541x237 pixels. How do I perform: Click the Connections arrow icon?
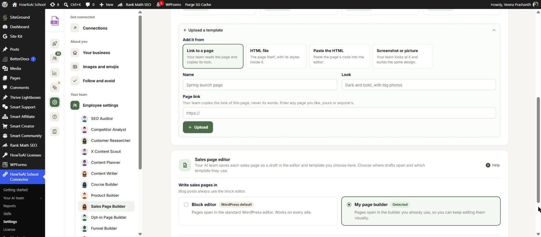[x=75, y=28]
